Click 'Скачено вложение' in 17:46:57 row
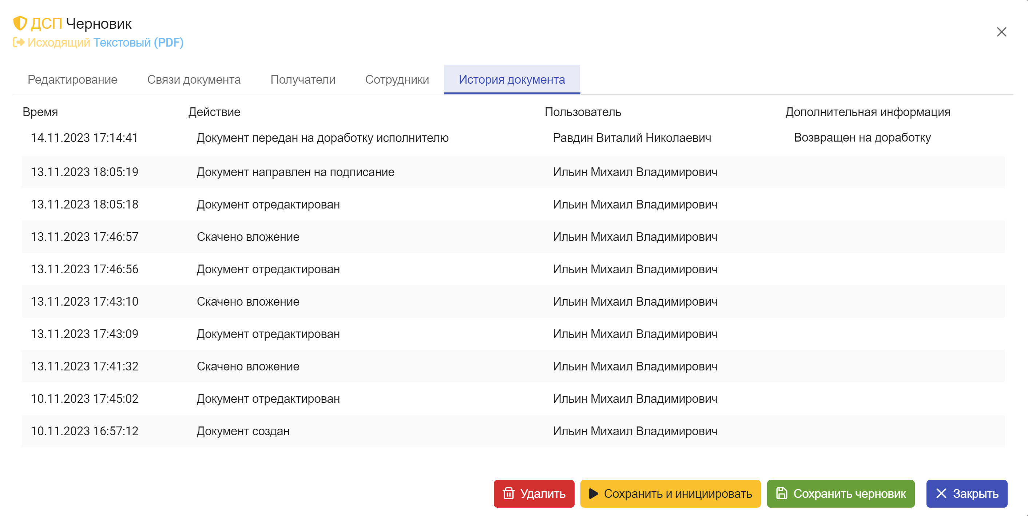The width and height of the screenshot is (1028, 516). pos(248,237)
